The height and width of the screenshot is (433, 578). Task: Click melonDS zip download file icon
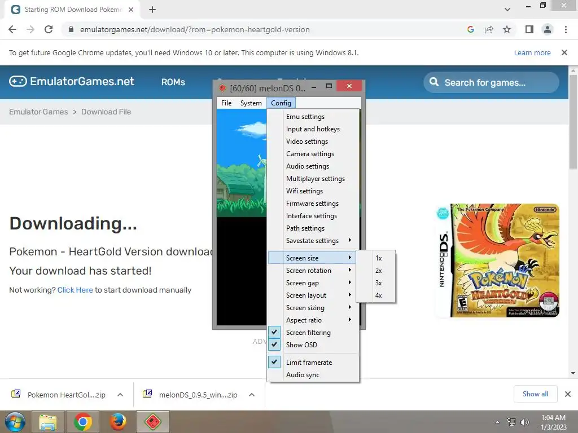point(147,394)
